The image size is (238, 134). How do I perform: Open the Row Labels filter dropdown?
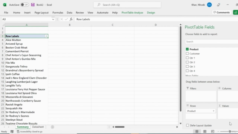(46, 36)
